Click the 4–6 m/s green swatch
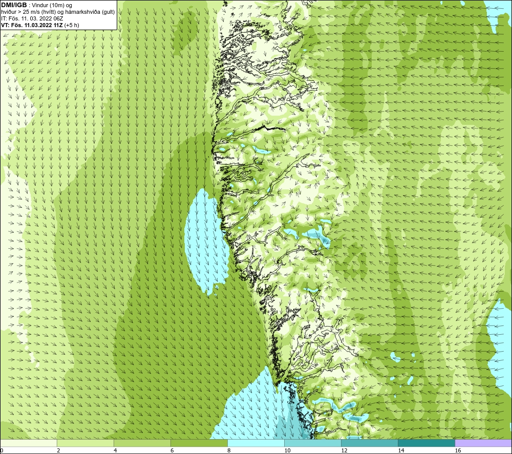Viewport: 512px width, 454px height. point(142,443)
